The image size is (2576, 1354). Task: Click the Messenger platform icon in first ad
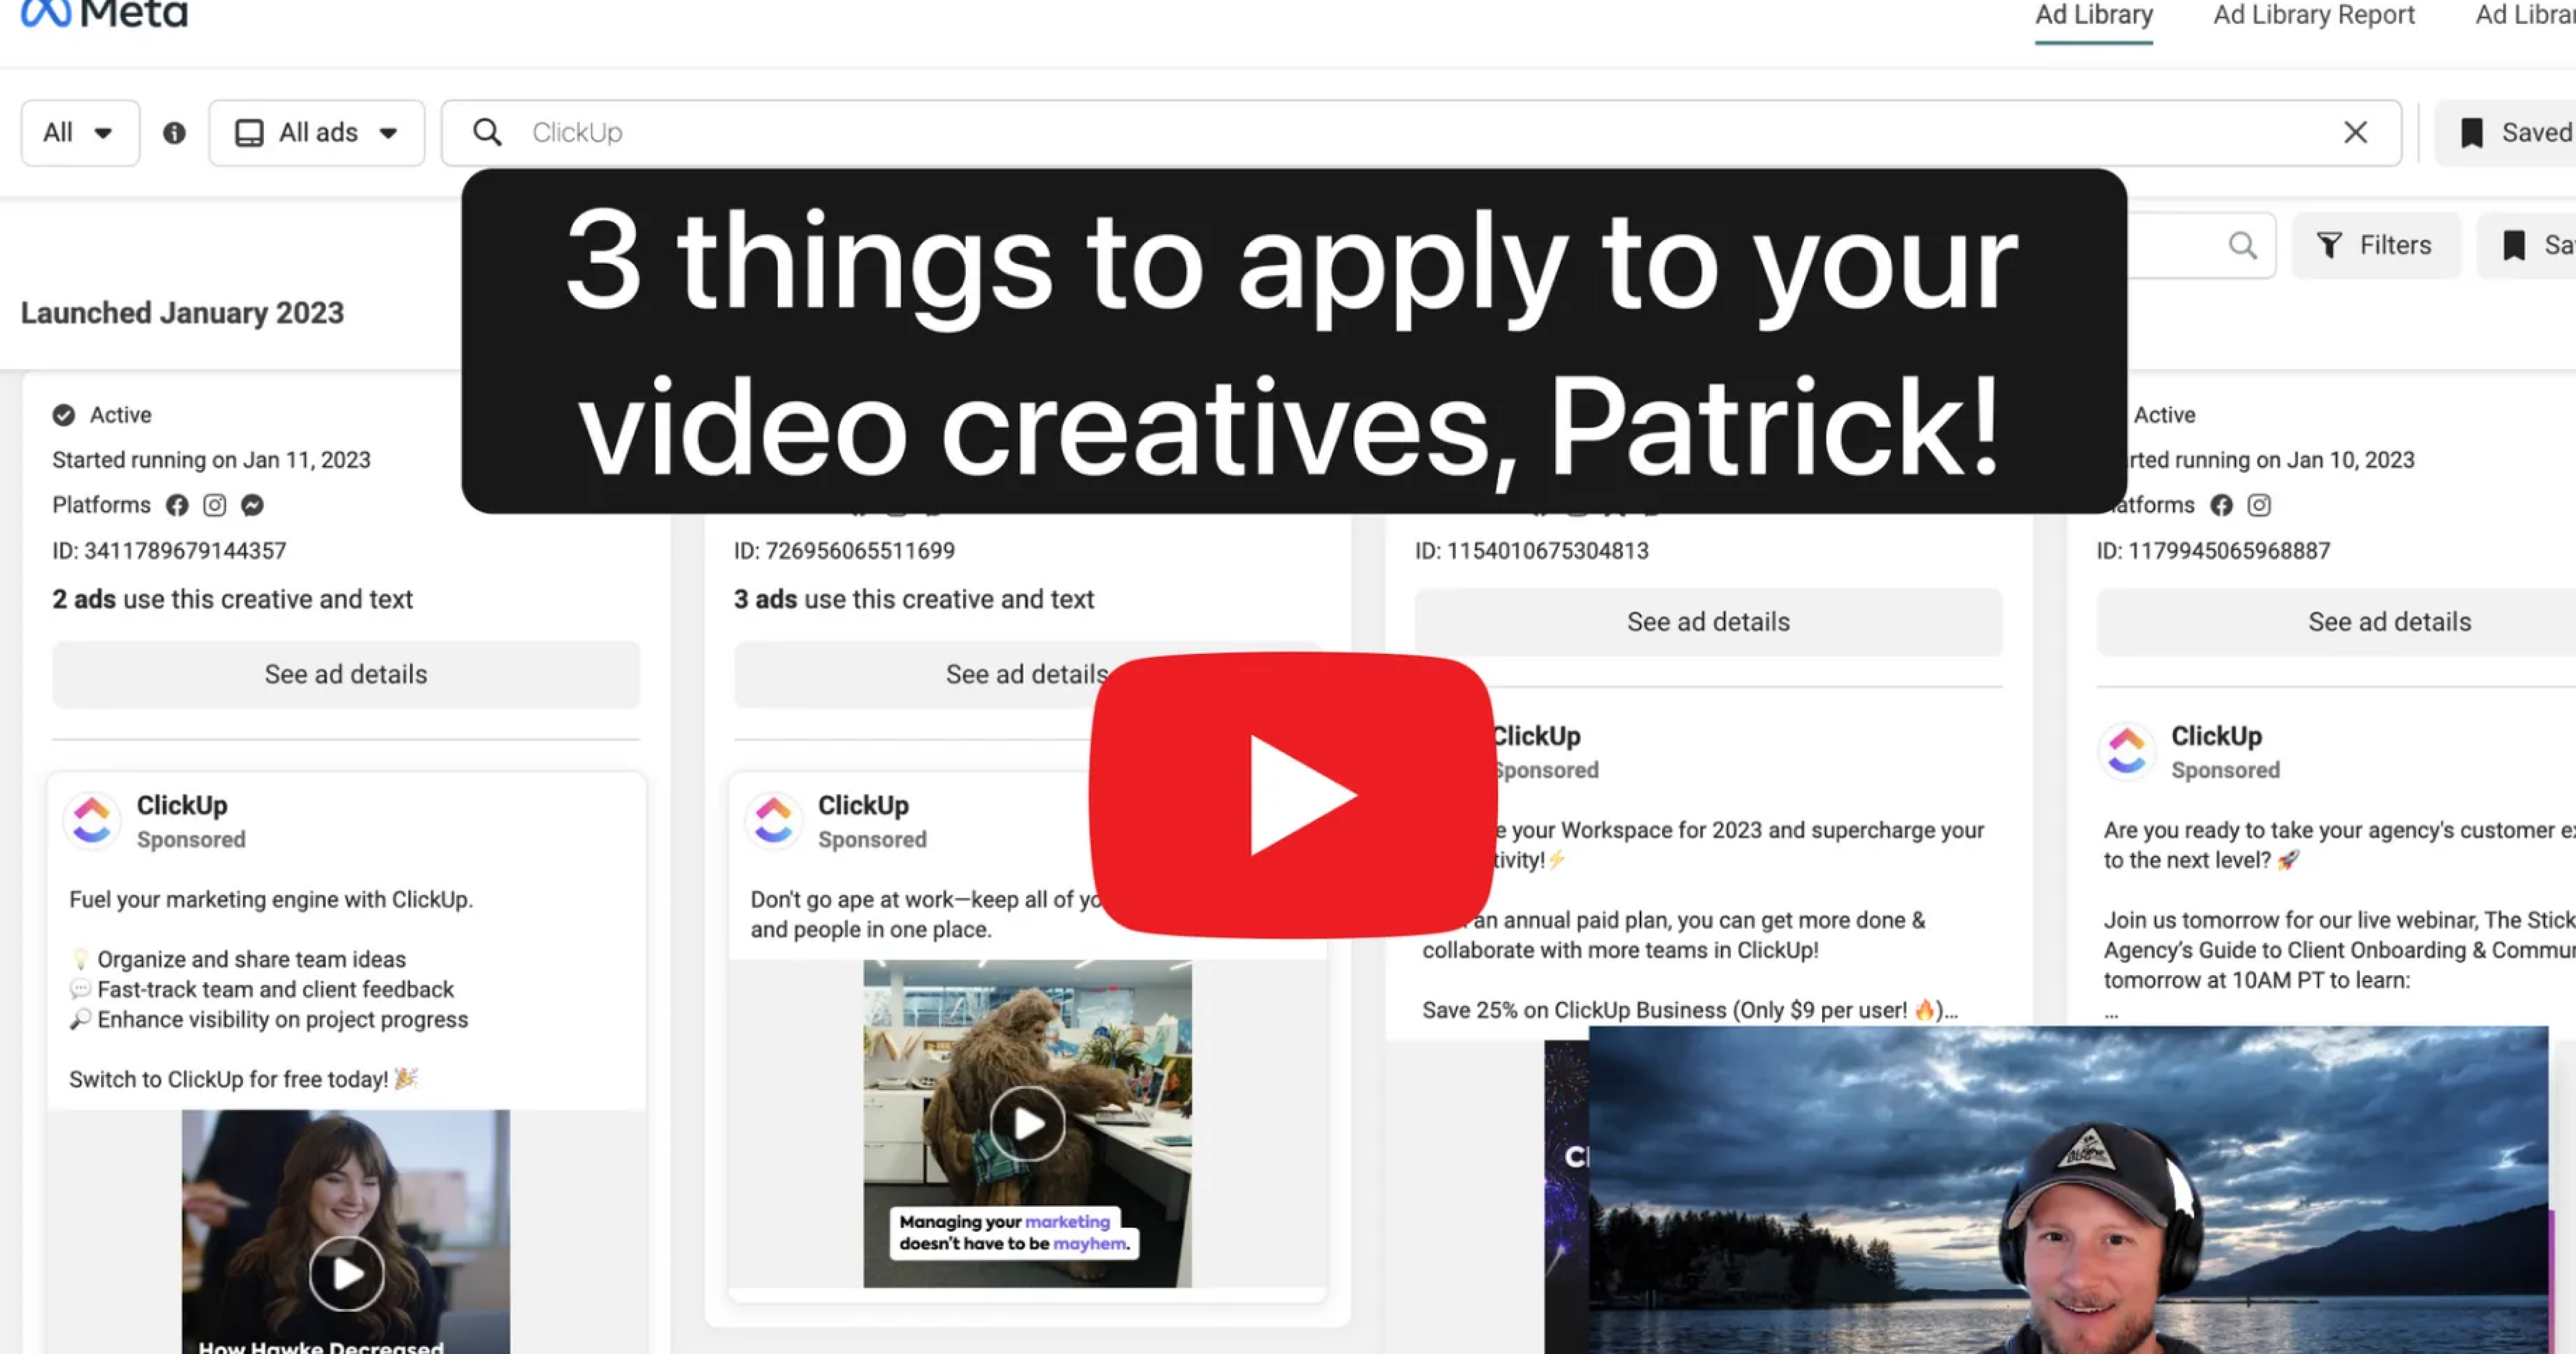252,505
